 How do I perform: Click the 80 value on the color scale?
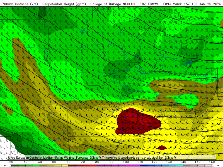(x=97, y=162)
